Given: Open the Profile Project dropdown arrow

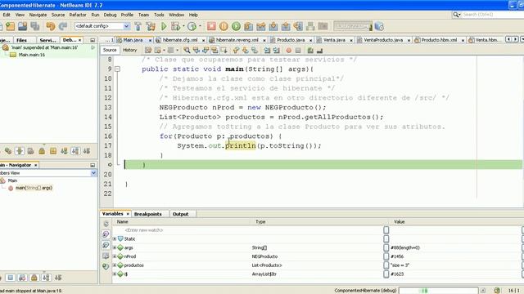Looking at the screenshot, I should click(200, 26).
